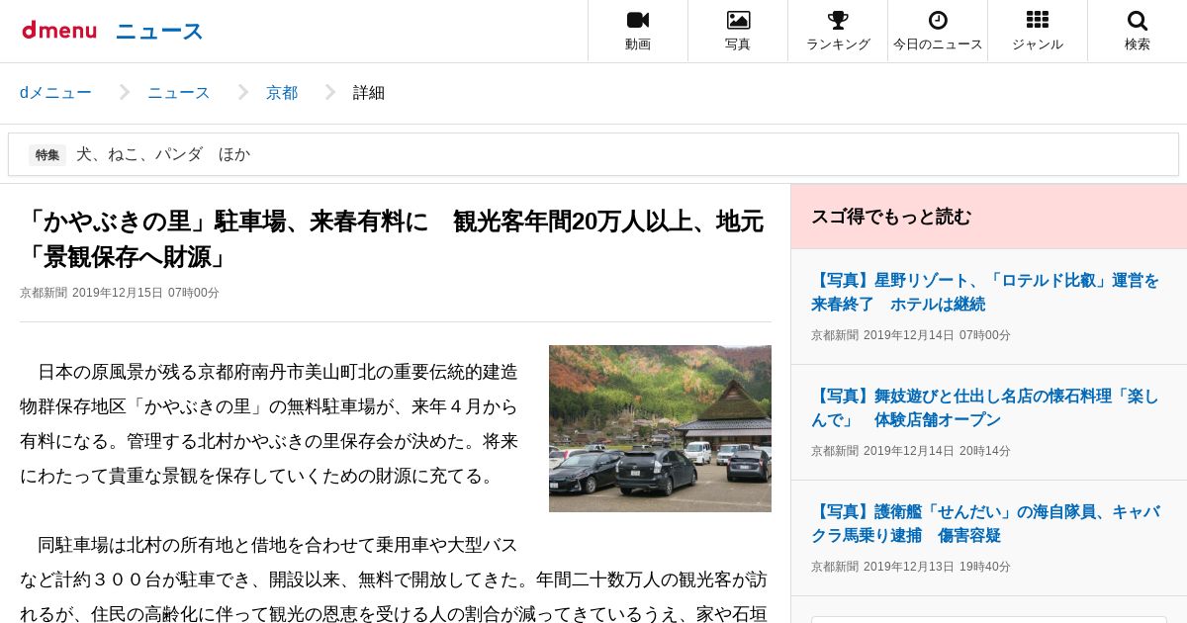Viewport: 1187px width, 623px height.
Task: Open the 特集 犬、ねこ、パンダ banner
Action: (593, 154)
